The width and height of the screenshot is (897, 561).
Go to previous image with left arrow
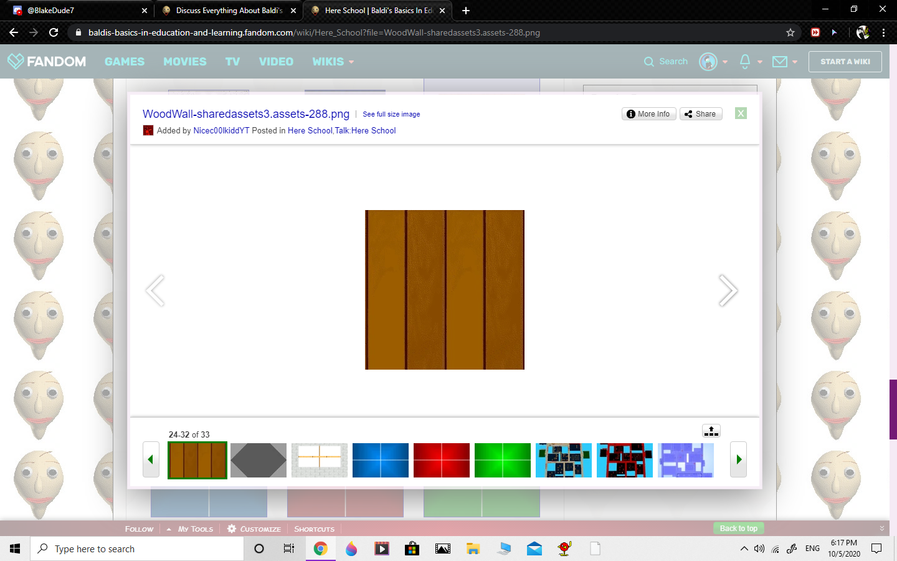[154, 290]
